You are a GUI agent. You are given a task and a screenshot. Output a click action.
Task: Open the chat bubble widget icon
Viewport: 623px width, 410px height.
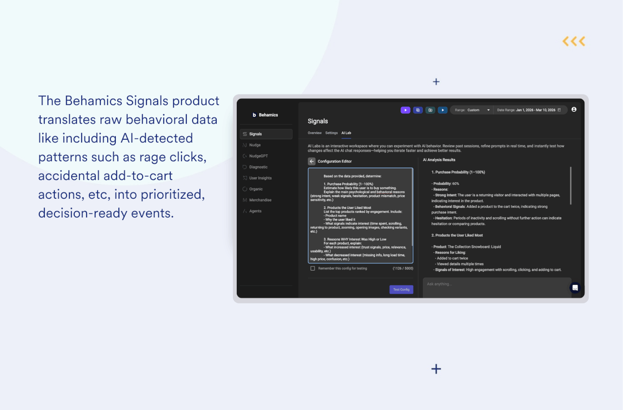coord(575,288)
